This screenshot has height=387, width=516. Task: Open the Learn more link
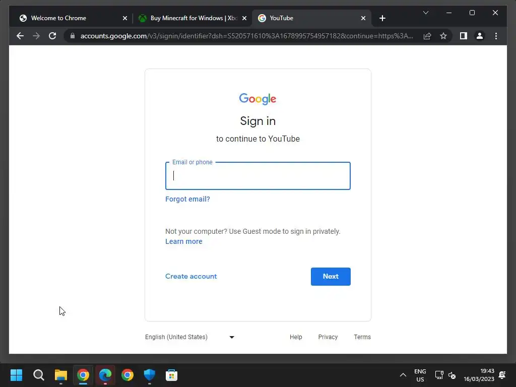183,241
